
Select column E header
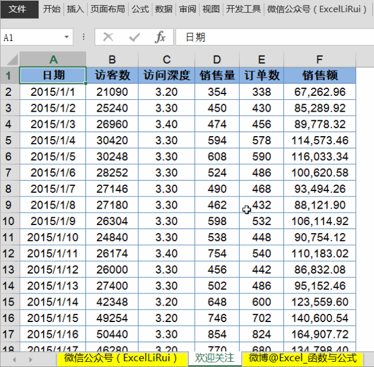[x=261, y=60]
